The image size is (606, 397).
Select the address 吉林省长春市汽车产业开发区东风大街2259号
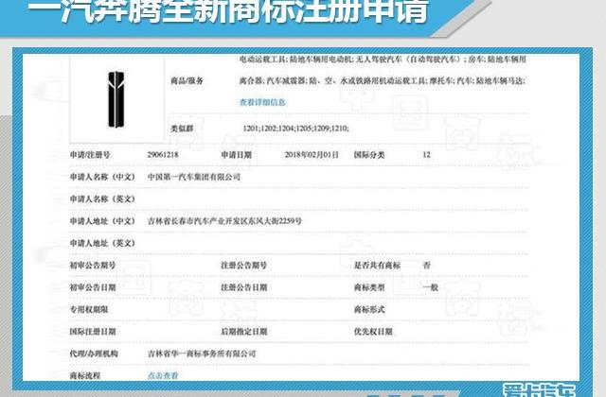click(x=224, y=221)
